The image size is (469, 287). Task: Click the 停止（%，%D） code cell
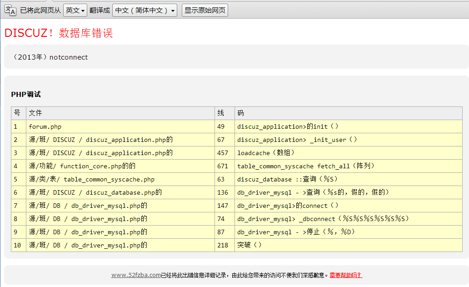(x=349, y=232)
